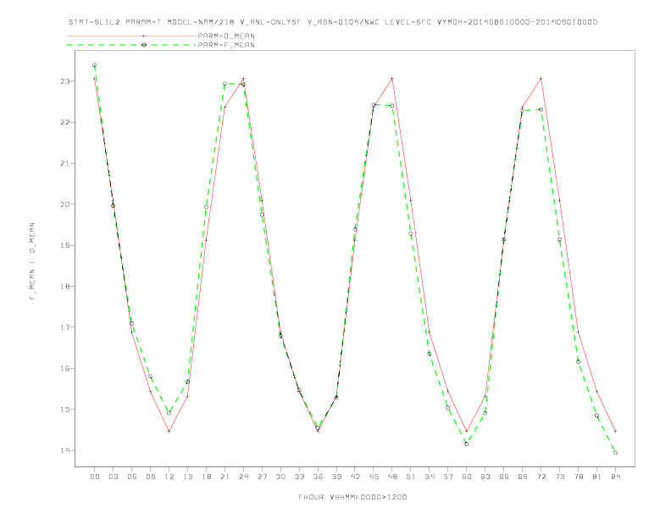Click the vertical axis title F_MEAN | O_MEAN

pyautogui.click(x=32, y=261)
